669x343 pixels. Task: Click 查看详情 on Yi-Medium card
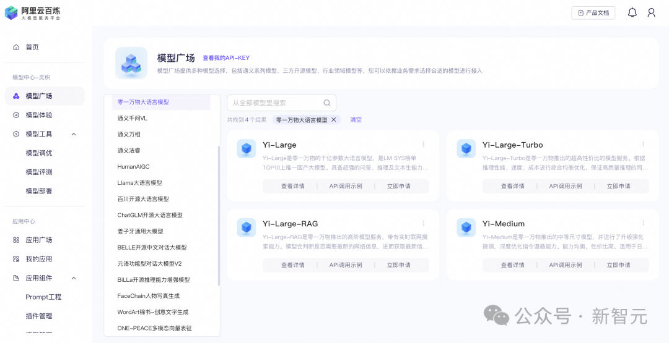point(512,265)
